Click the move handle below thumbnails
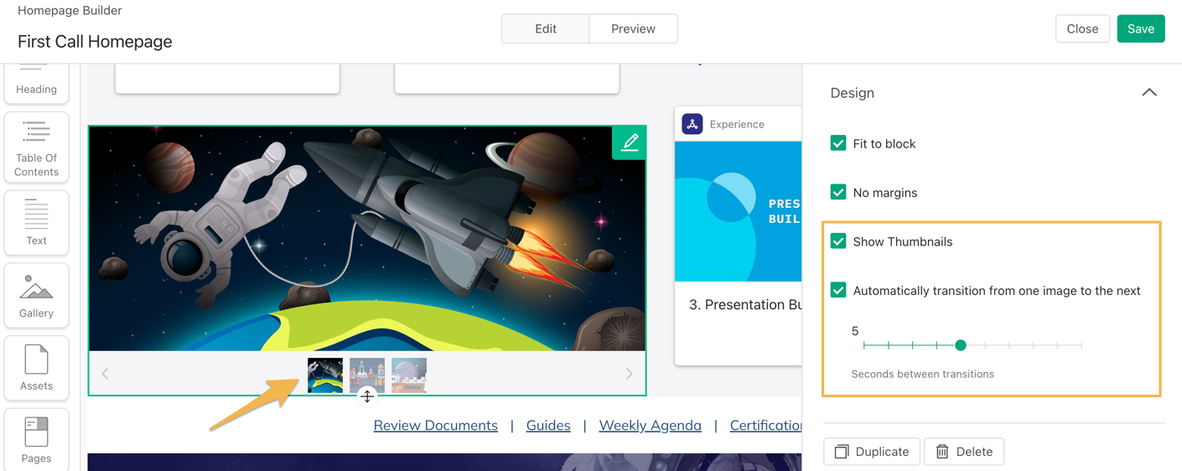 [367, 396]
